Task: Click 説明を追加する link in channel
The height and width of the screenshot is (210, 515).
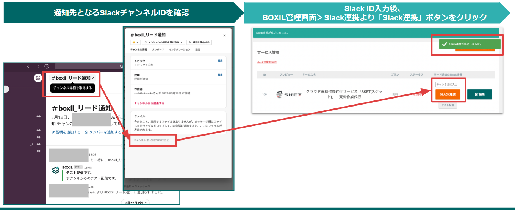Action: [66, 132]
